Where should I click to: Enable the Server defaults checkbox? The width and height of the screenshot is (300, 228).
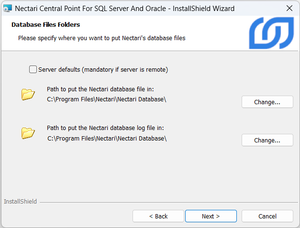(33, 69)
